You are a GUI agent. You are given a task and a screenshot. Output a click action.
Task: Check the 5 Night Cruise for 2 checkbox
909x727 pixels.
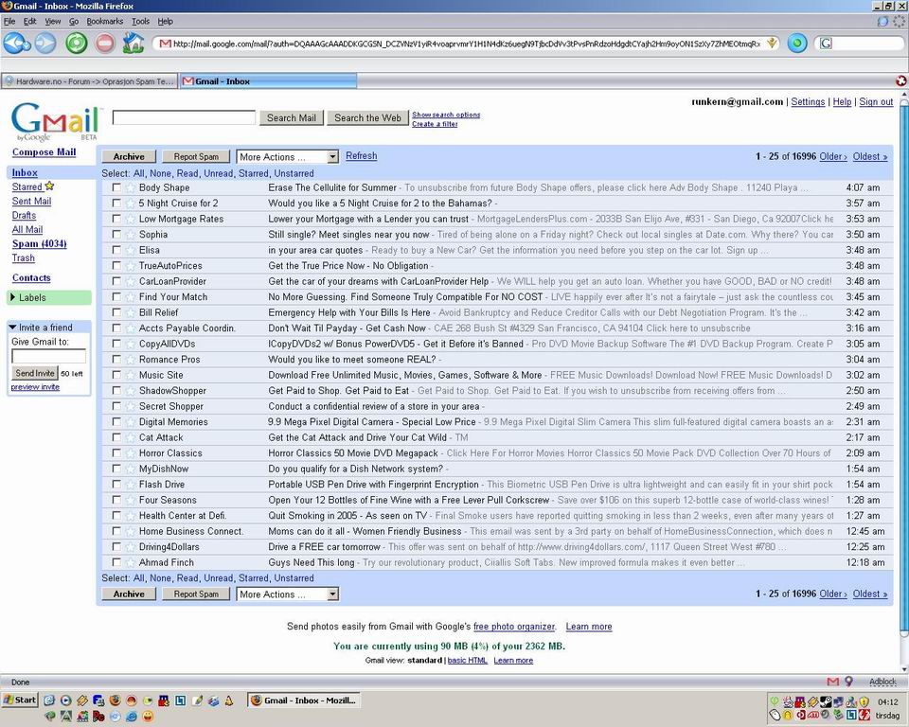[116, 203]
